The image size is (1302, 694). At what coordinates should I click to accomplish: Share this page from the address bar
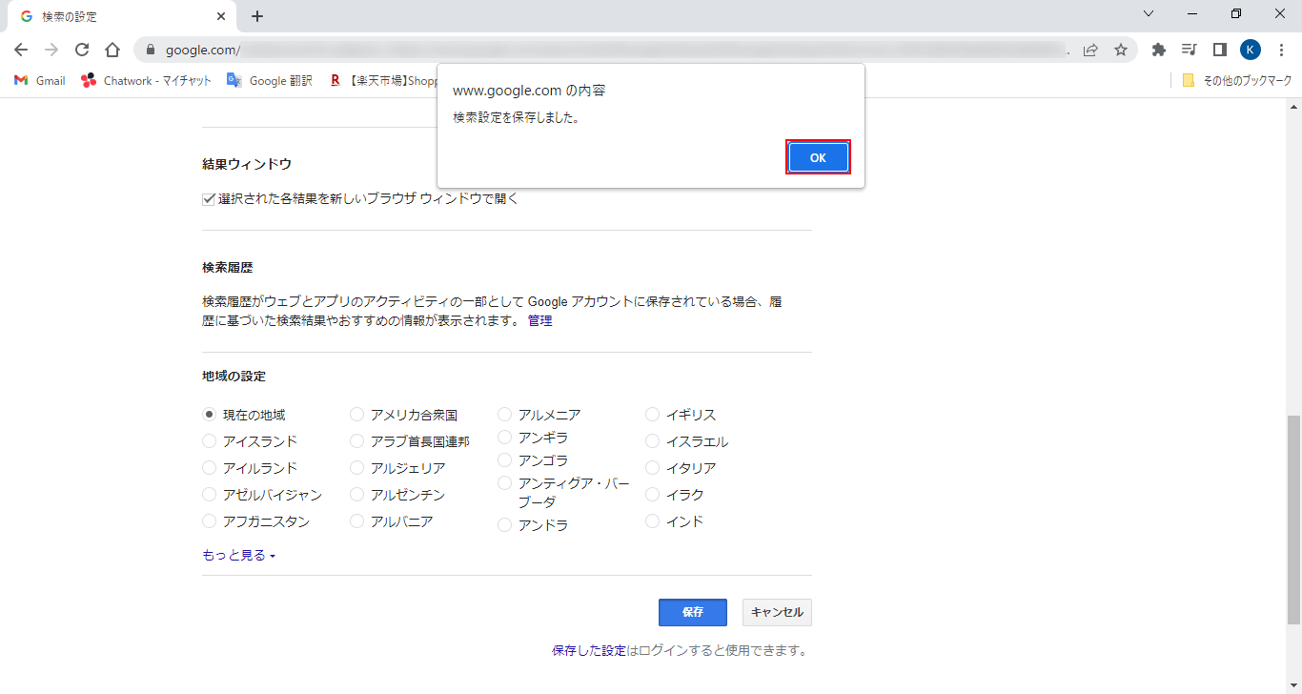point(1090,50)
